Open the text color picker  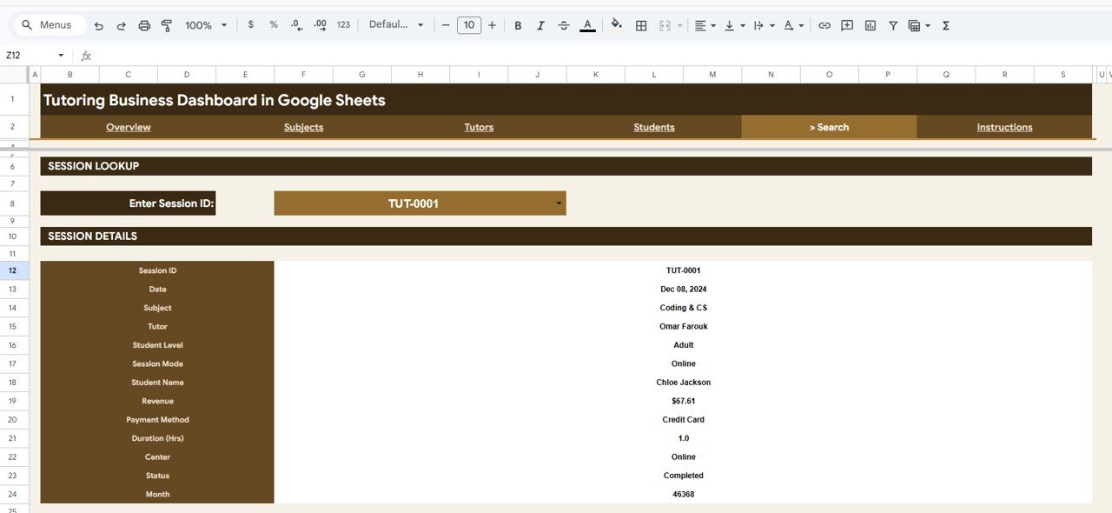click(587, 25)
